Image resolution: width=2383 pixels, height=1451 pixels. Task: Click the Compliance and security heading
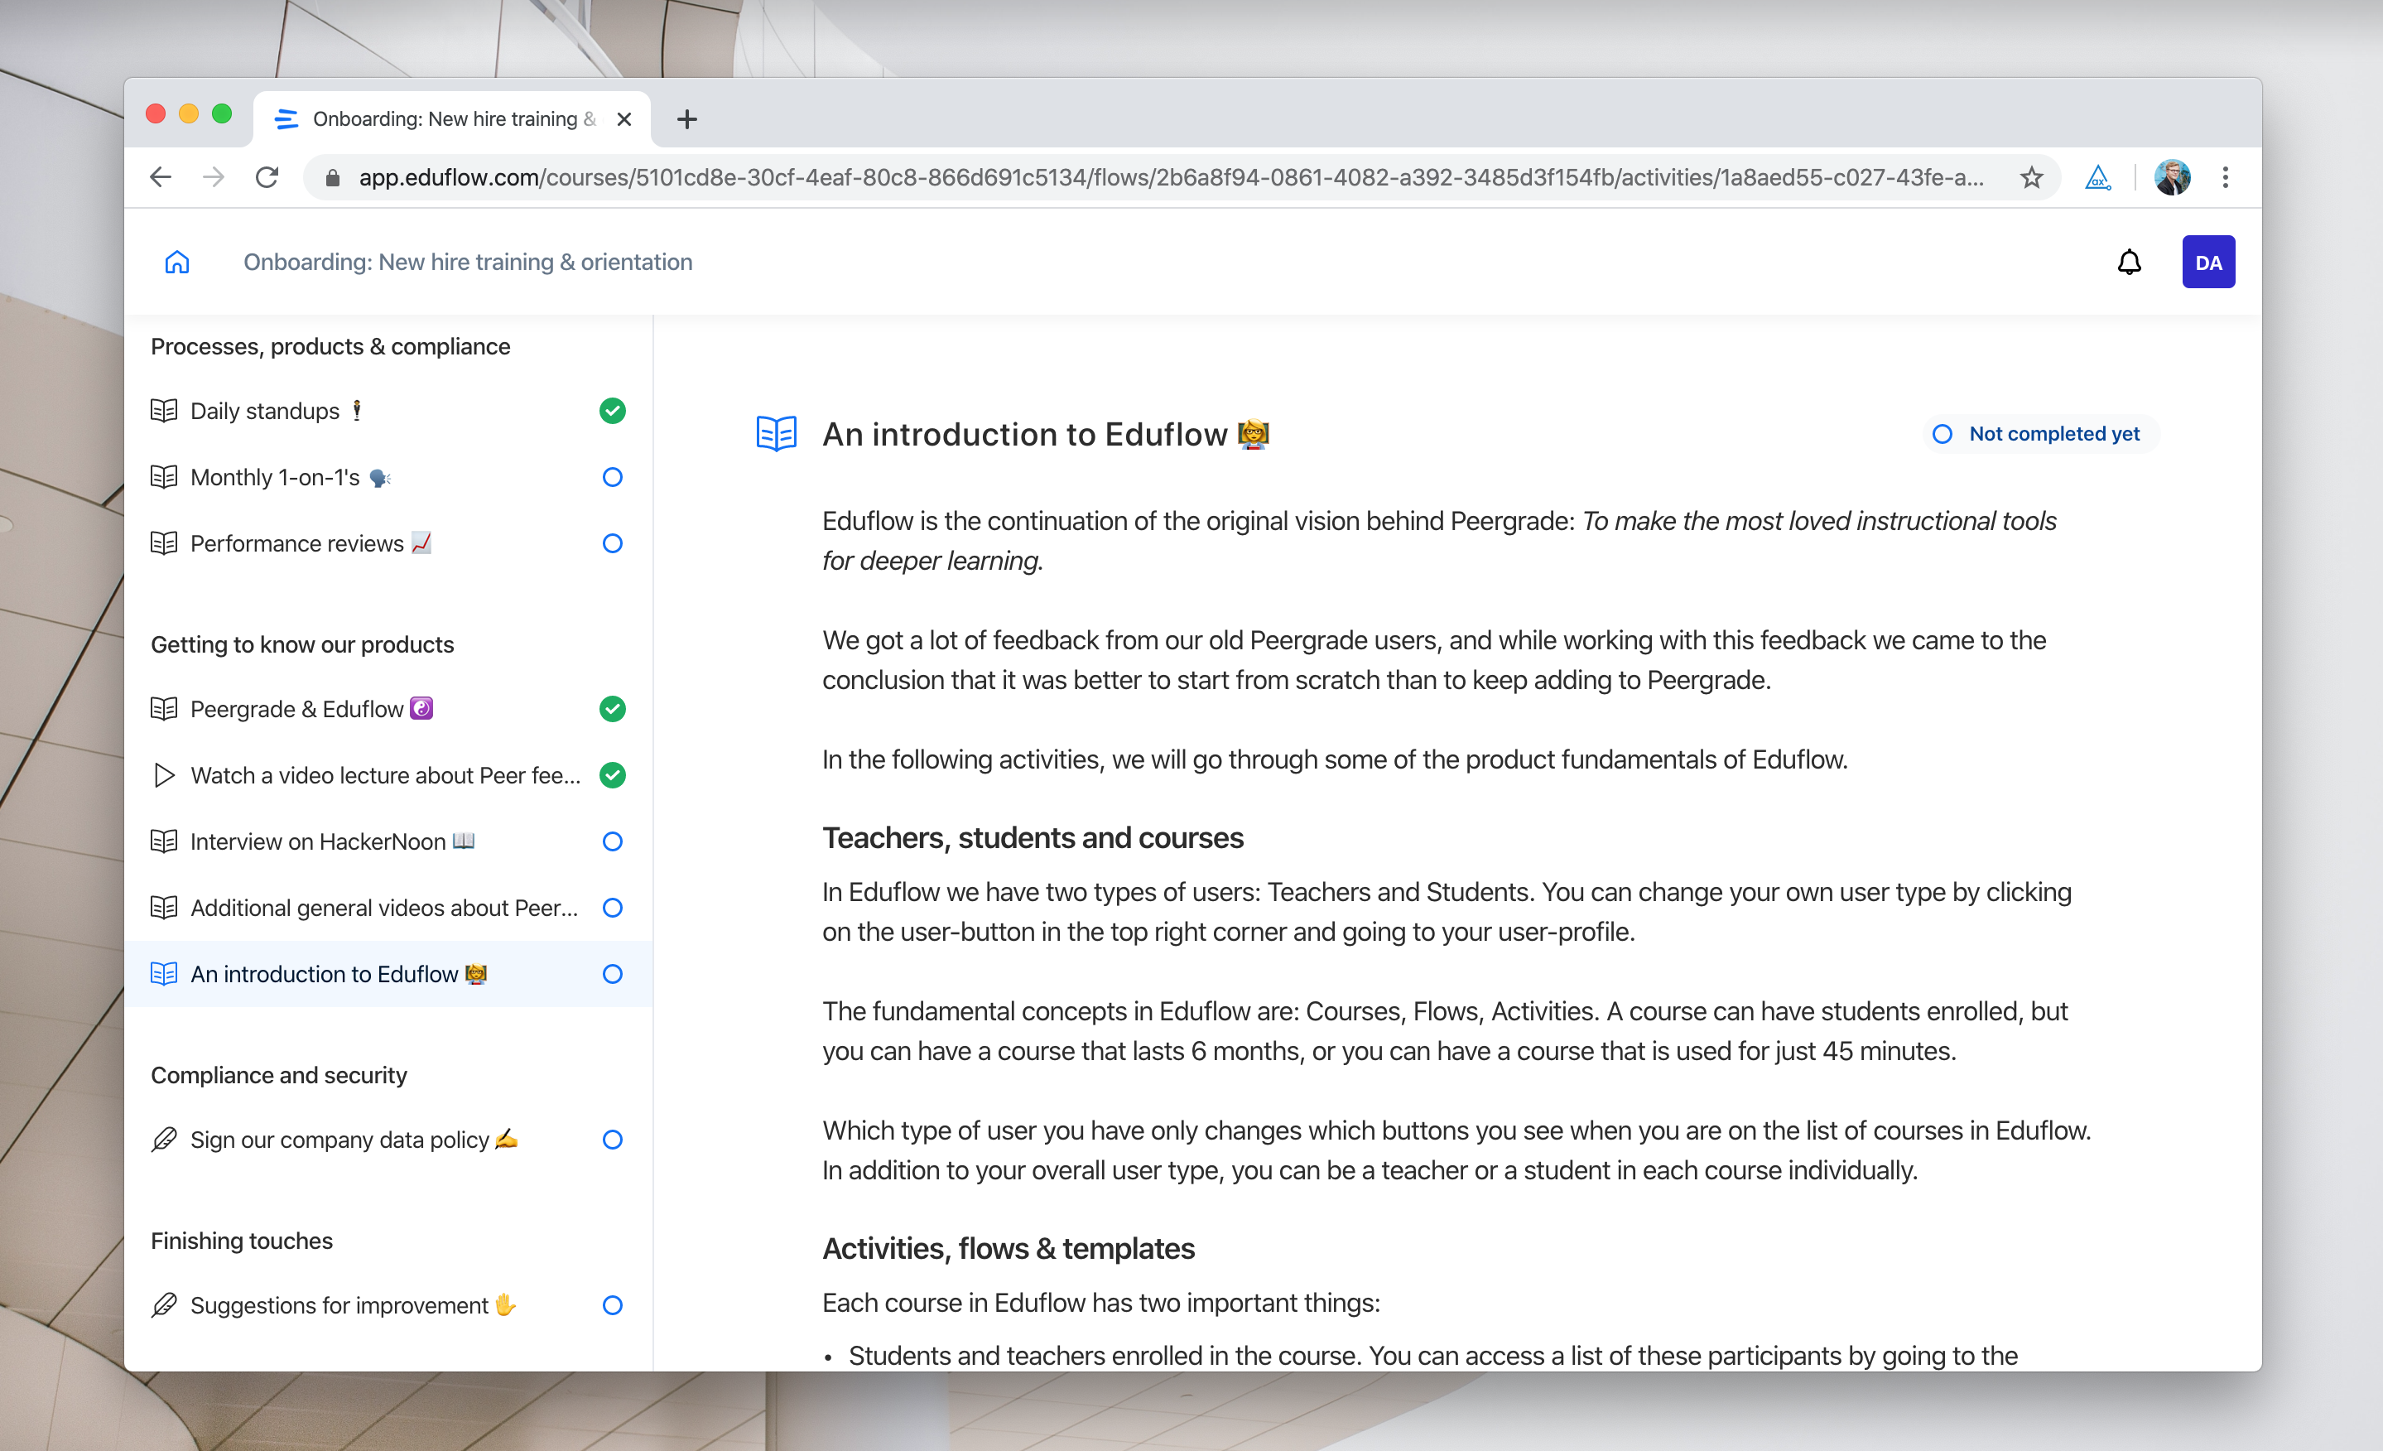(278, 1075)
